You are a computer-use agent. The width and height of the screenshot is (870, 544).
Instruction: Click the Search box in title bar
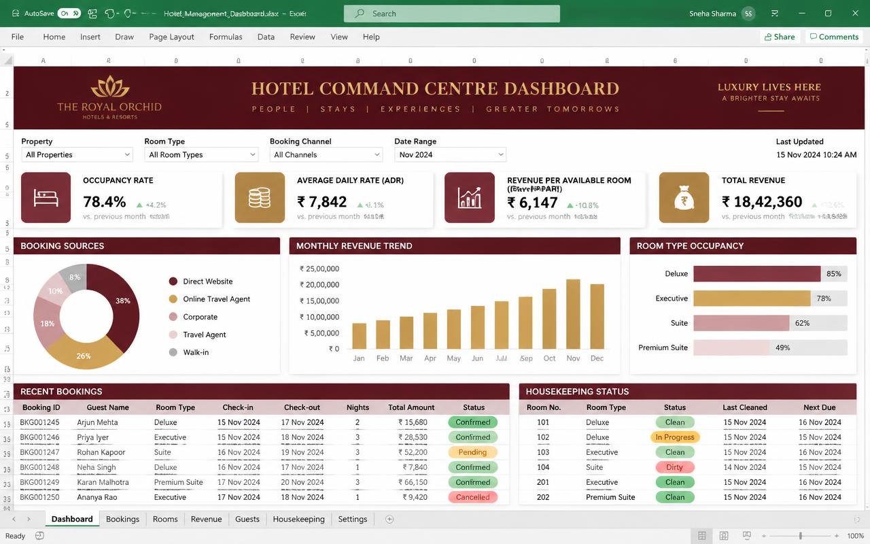point(451,13)
